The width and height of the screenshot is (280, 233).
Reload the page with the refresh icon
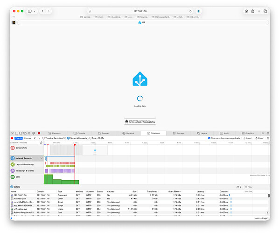[190, 11]
